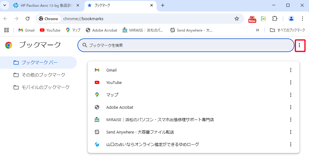Open マップ from the bookmarks bar
This screenshot has height=162, width=309.
tap(73, 30)
